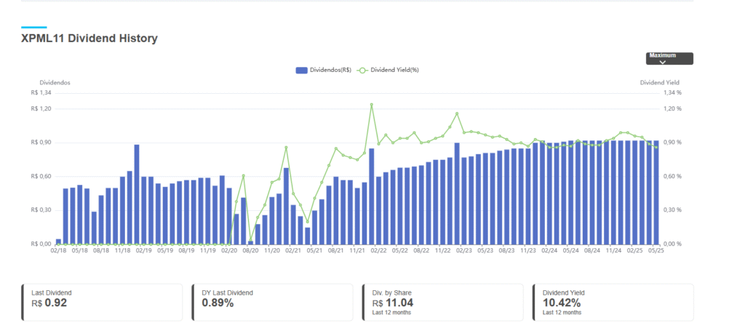Click the 08/21 x-axis date label
745x331 pixels.
[336, 251]
